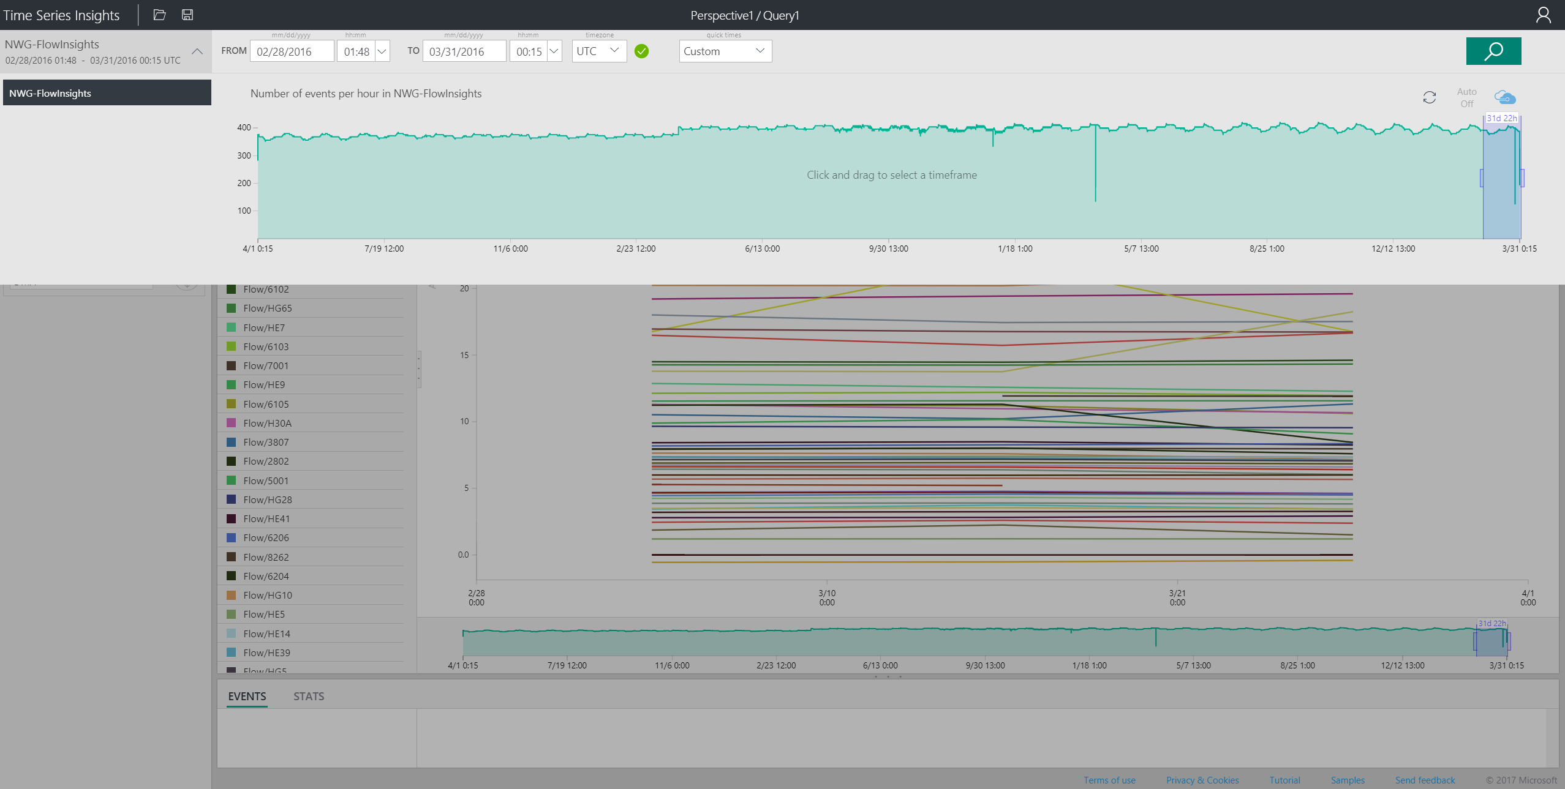The image size is (1565, 789).
Task: Click the Time Series Insights title
Action: pos(61,15)
